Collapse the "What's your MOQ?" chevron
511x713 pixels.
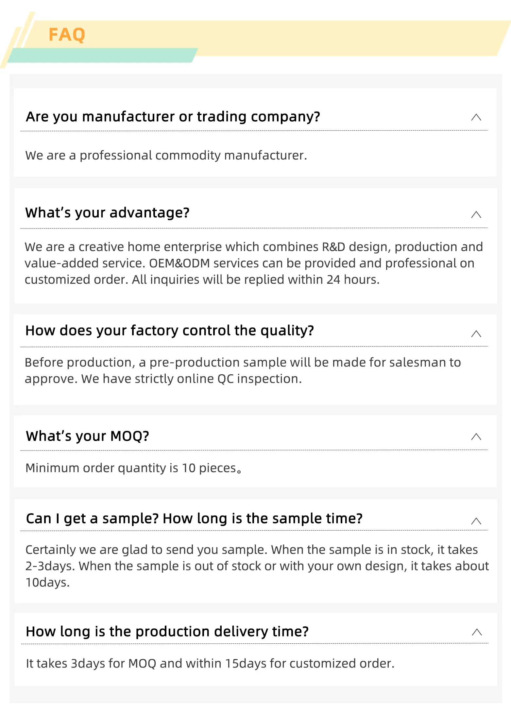coord(476,437)
